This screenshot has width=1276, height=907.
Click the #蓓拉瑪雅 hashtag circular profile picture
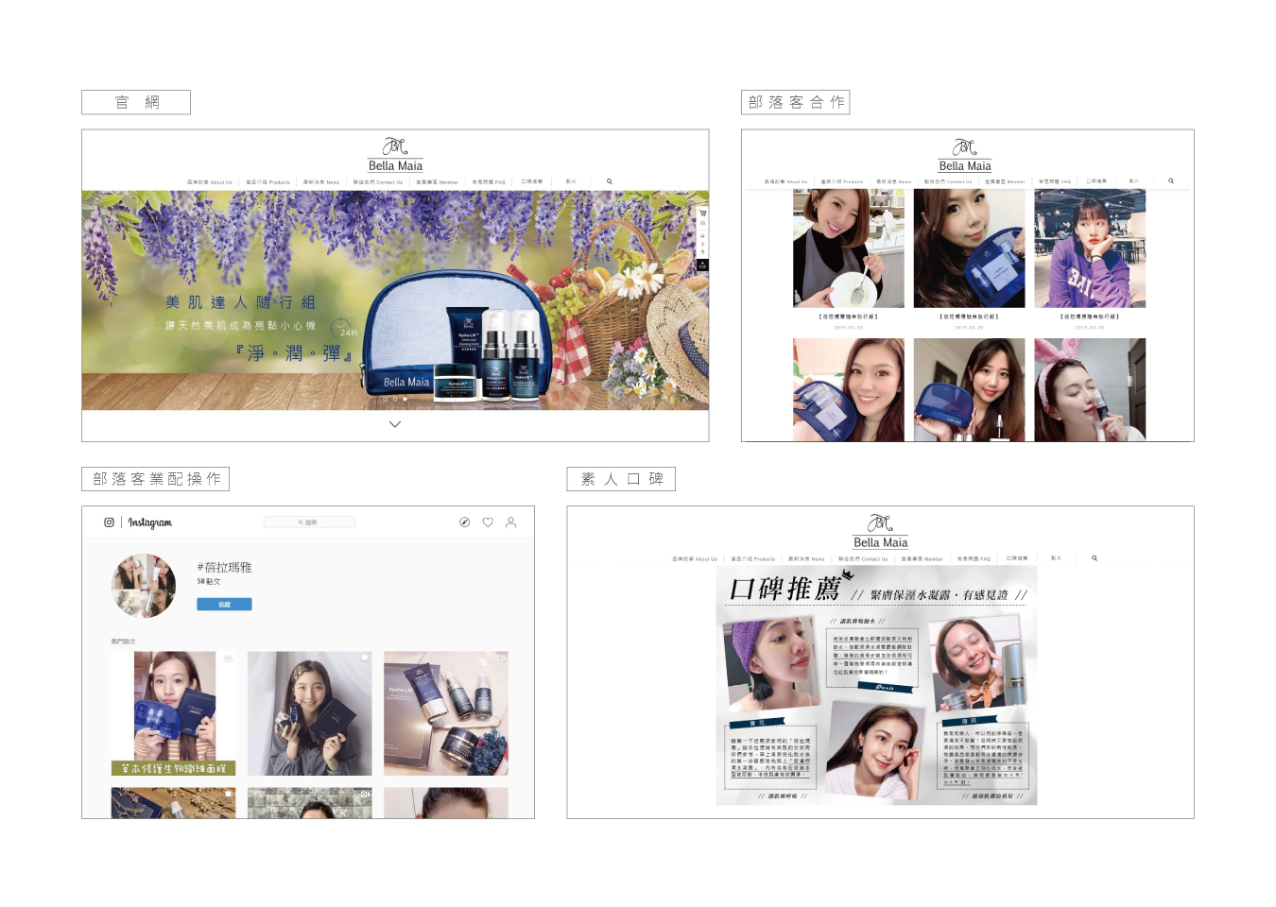144,586
